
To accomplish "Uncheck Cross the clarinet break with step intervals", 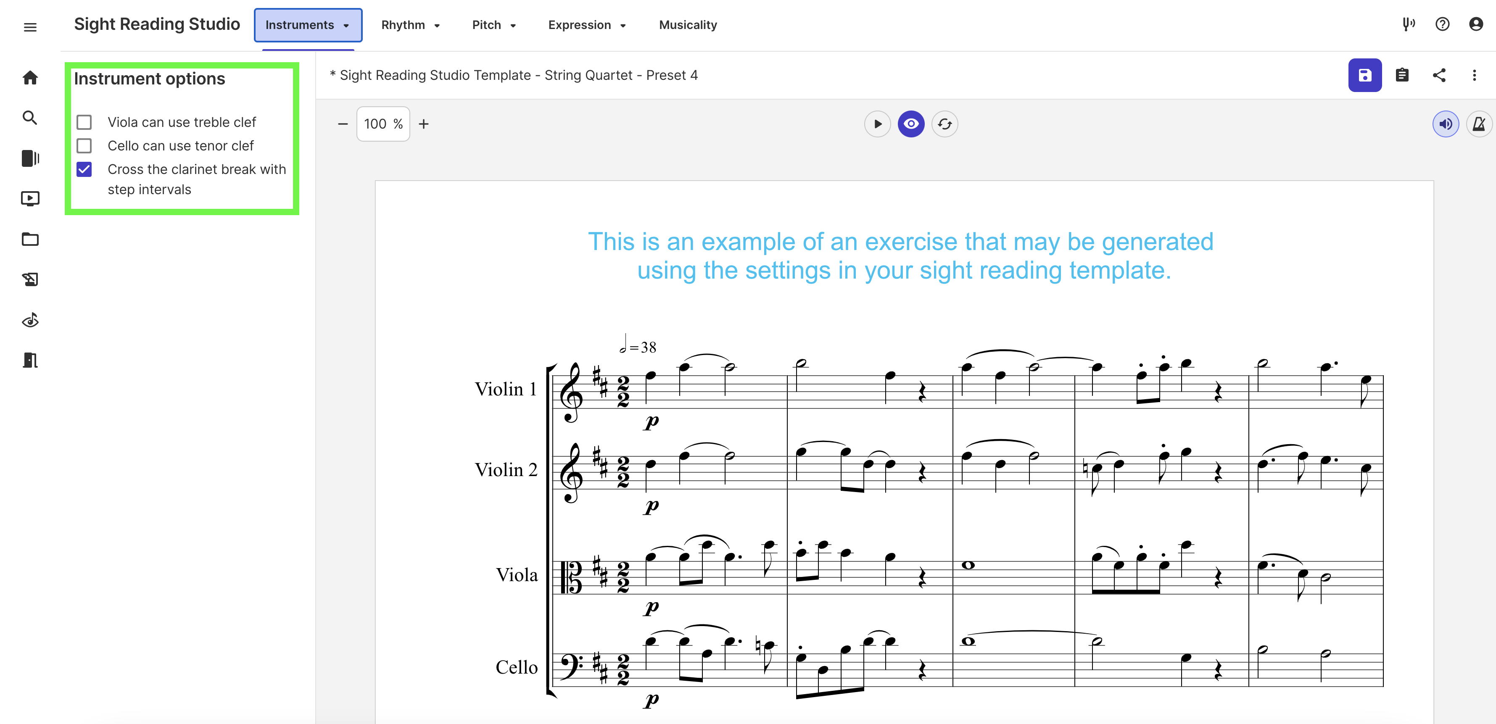I will (84, 169).
